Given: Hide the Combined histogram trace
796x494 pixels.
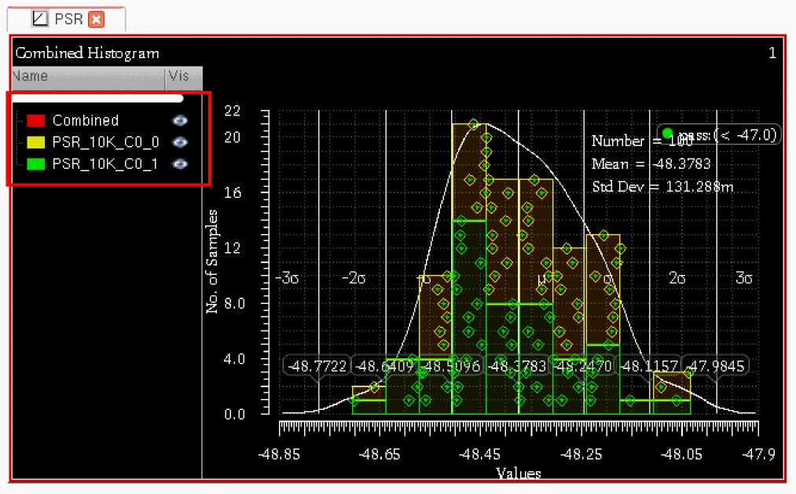Looking at the screenshot, I should click(180, 120).
